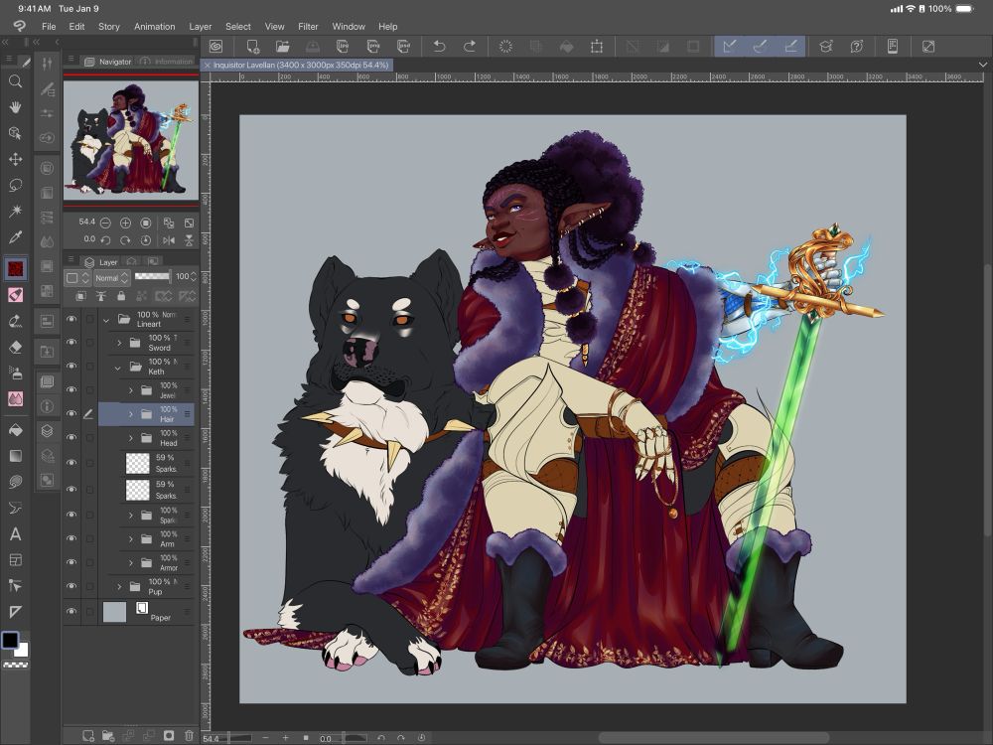Pick the transparent color swatch
Image resolution: width=993 pixels, height=745 pixels.
(15, 666)
